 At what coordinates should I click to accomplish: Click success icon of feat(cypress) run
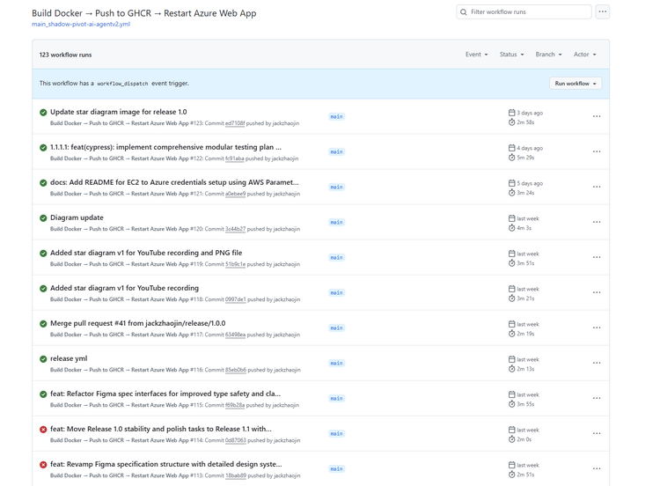43,148
